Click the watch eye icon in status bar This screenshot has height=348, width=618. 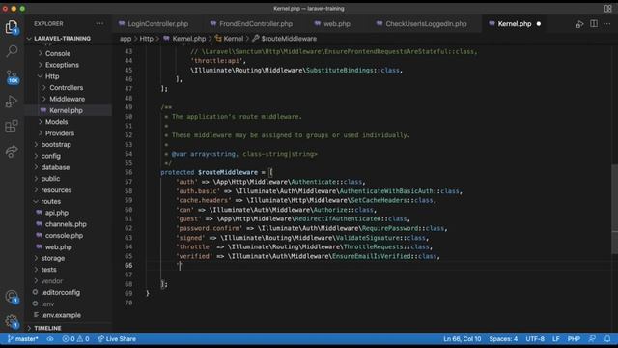[50, 339]
